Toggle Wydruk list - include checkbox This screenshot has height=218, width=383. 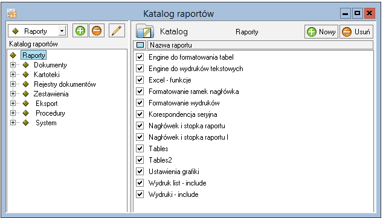[x=140, y=183]
